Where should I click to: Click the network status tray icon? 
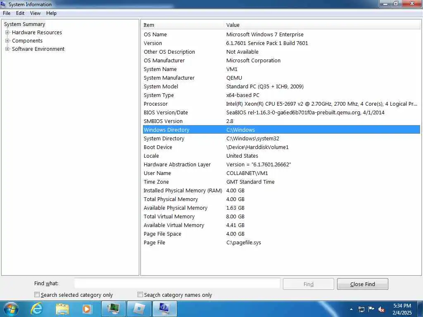(x=361, y=309)
